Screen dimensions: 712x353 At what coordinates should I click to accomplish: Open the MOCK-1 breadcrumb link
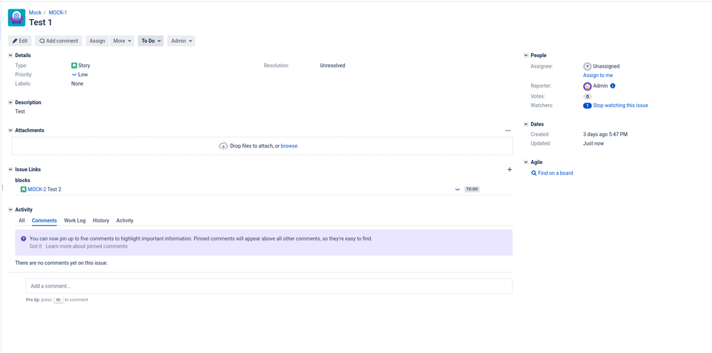(x=58, y=13)
